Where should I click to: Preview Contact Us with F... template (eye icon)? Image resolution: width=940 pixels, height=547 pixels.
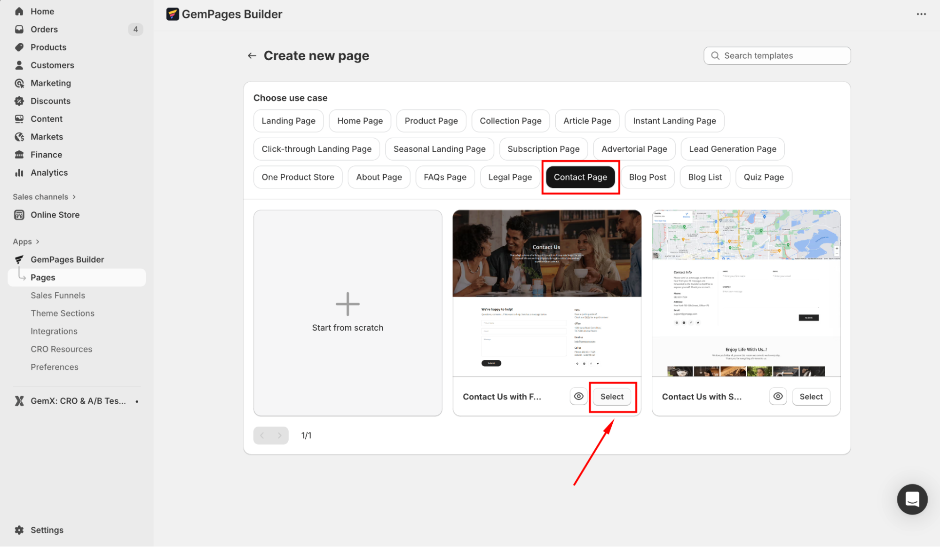click(x=579, y=396)
